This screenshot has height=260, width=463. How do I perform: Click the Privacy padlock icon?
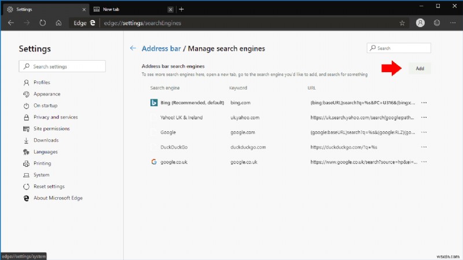pos(26,117)
